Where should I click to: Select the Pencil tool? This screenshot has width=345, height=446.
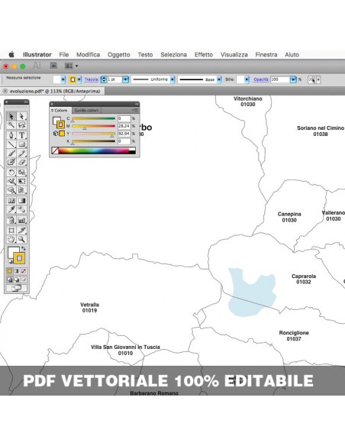click(x=21, y=154)
